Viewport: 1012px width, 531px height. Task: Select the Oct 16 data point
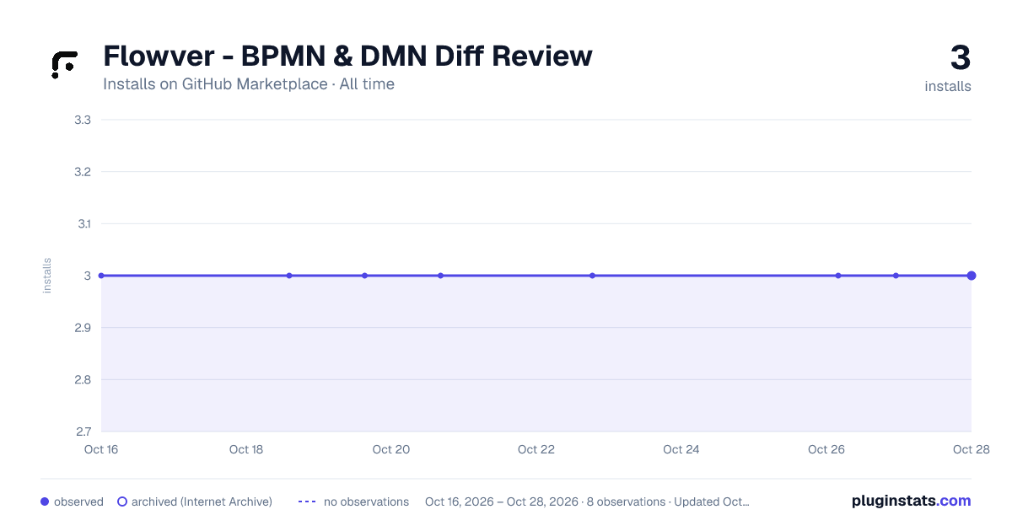pyautogui.click(x=101, y=276)
